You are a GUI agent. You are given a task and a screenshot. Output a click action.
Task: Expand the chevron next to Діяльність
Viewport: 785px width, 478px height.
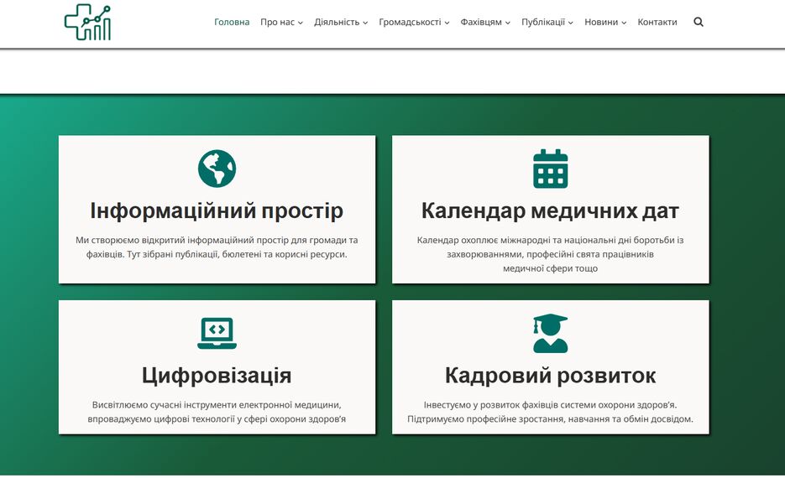[x=365, y=23]
